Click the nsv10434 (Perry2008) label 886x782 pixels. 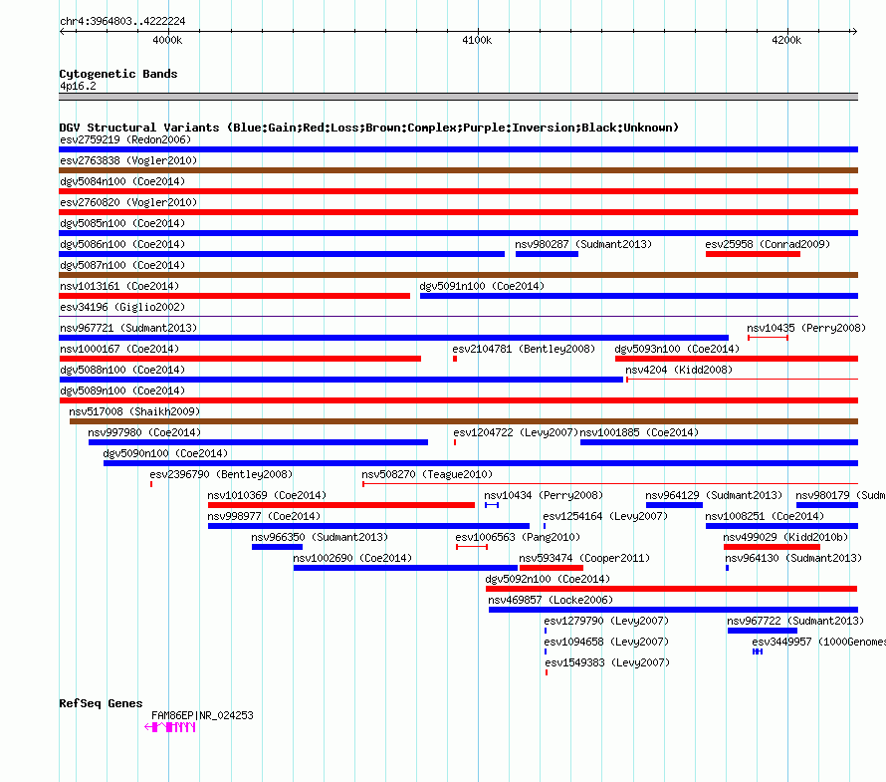tap(544, 495)
